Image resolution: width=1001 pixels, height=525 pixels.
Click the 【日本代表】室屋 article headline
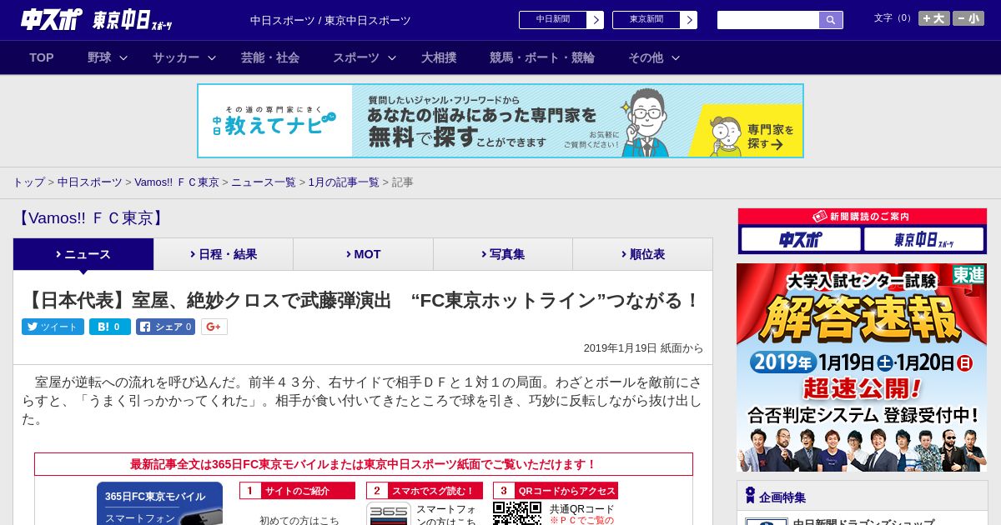[x=362, y=301]
